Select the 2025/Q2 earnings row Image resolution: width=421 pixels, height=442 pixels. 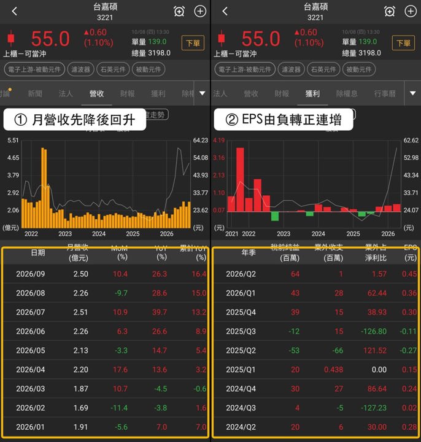(316, 351)
